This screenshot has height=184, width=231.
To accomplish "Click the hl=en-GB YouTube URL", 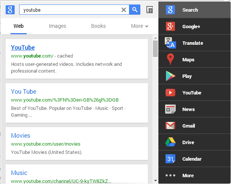I will point(65,100).
